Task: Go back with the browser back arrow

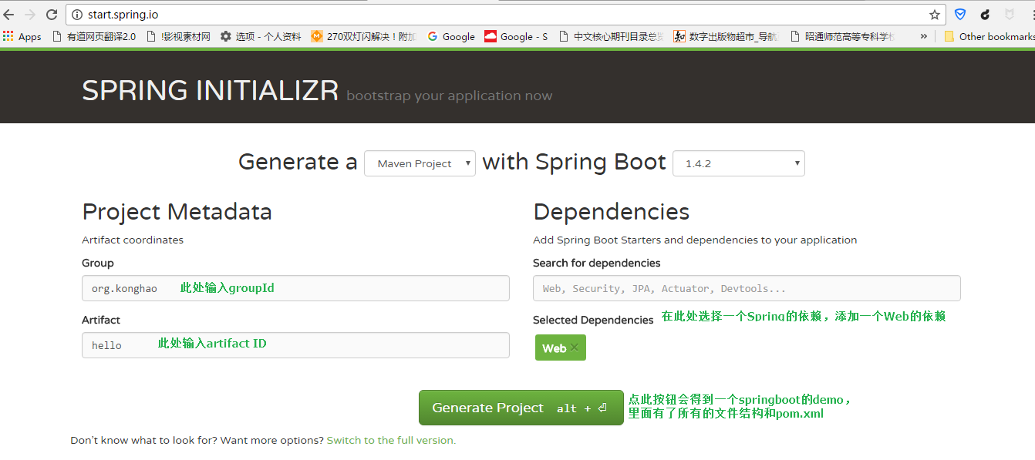Action: pos(8,15)
